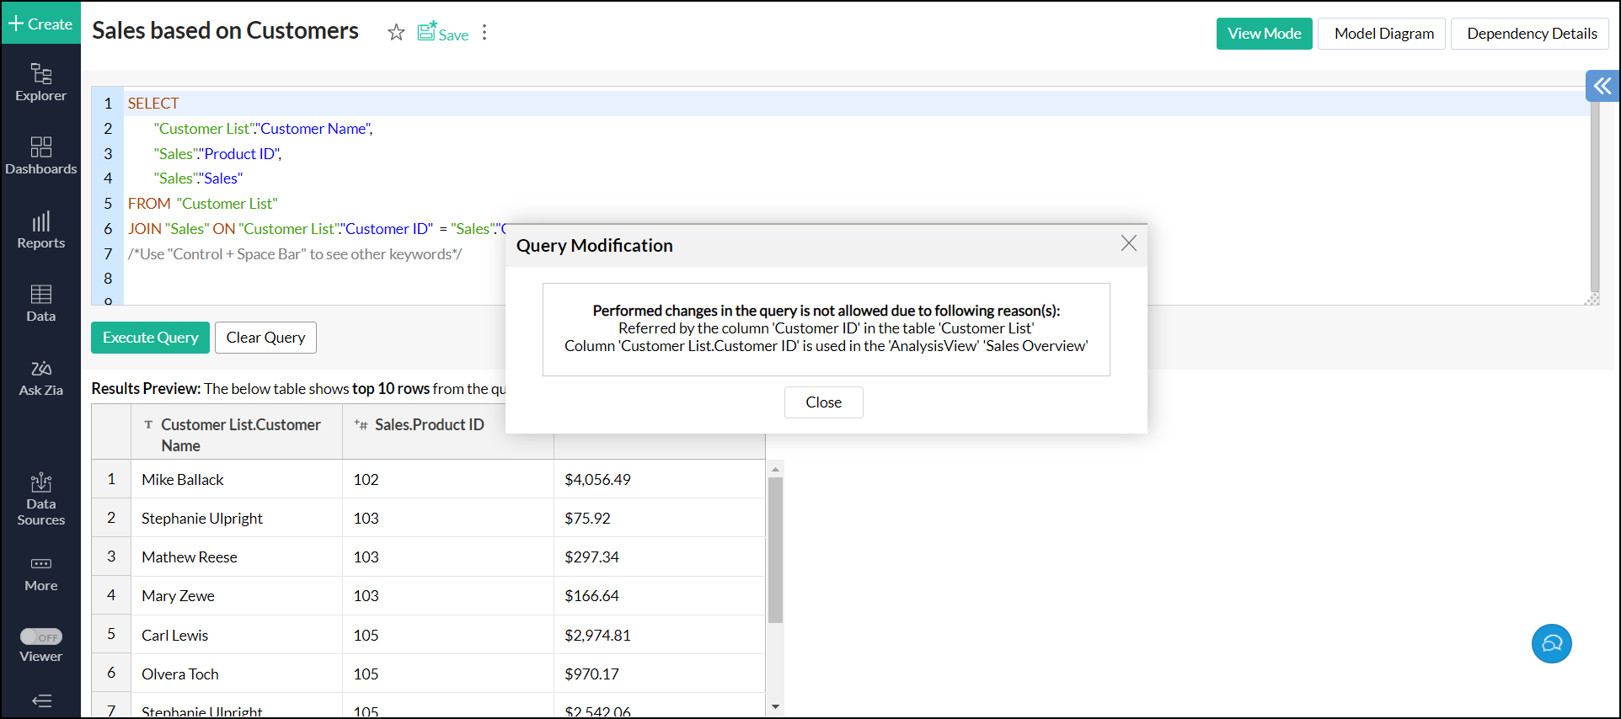
Task: Open the Explorer sidebar icon
Action: coord(40,83)
